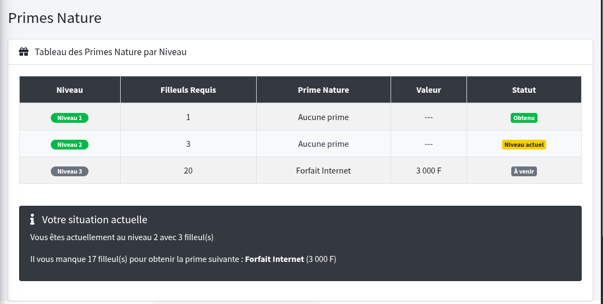This screenshot has height=304, width=603.
Task: Click the gift icon in card header
Action: click(x=23, y=52)
